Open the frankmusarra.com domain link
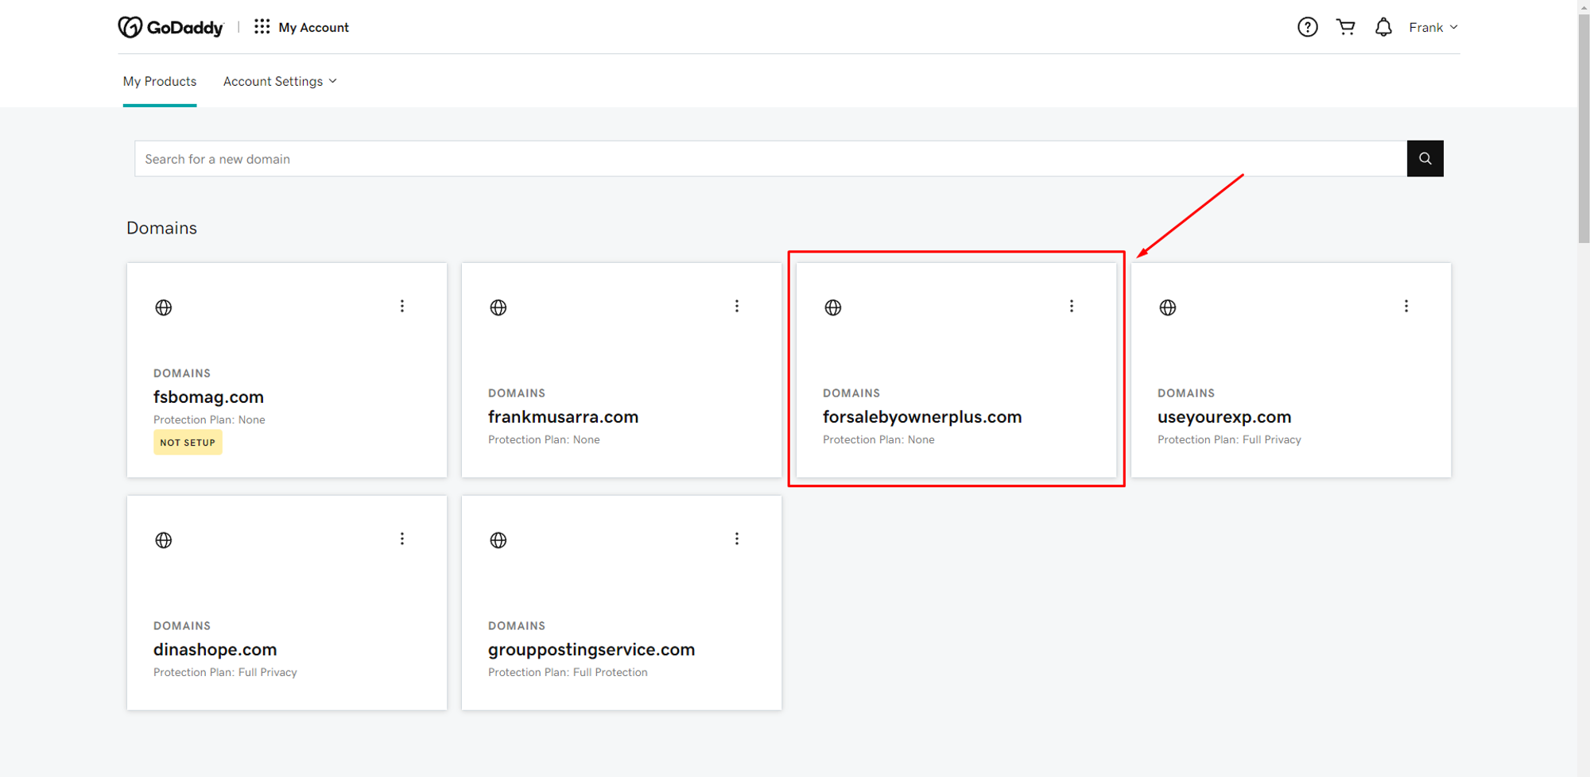The width and height of the screenshot is (1590, 777). click(x=563, y=417)
